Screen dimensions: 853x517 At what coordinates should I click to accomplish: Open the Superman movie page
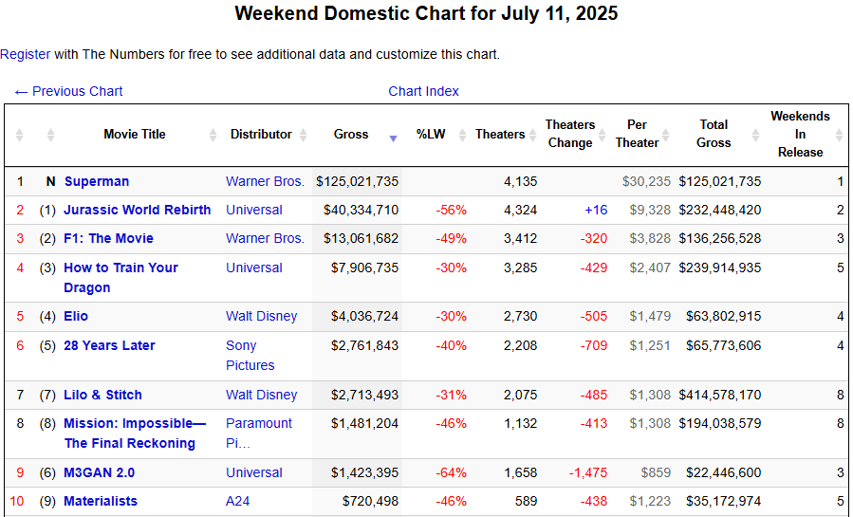click(x=97, y=181)
